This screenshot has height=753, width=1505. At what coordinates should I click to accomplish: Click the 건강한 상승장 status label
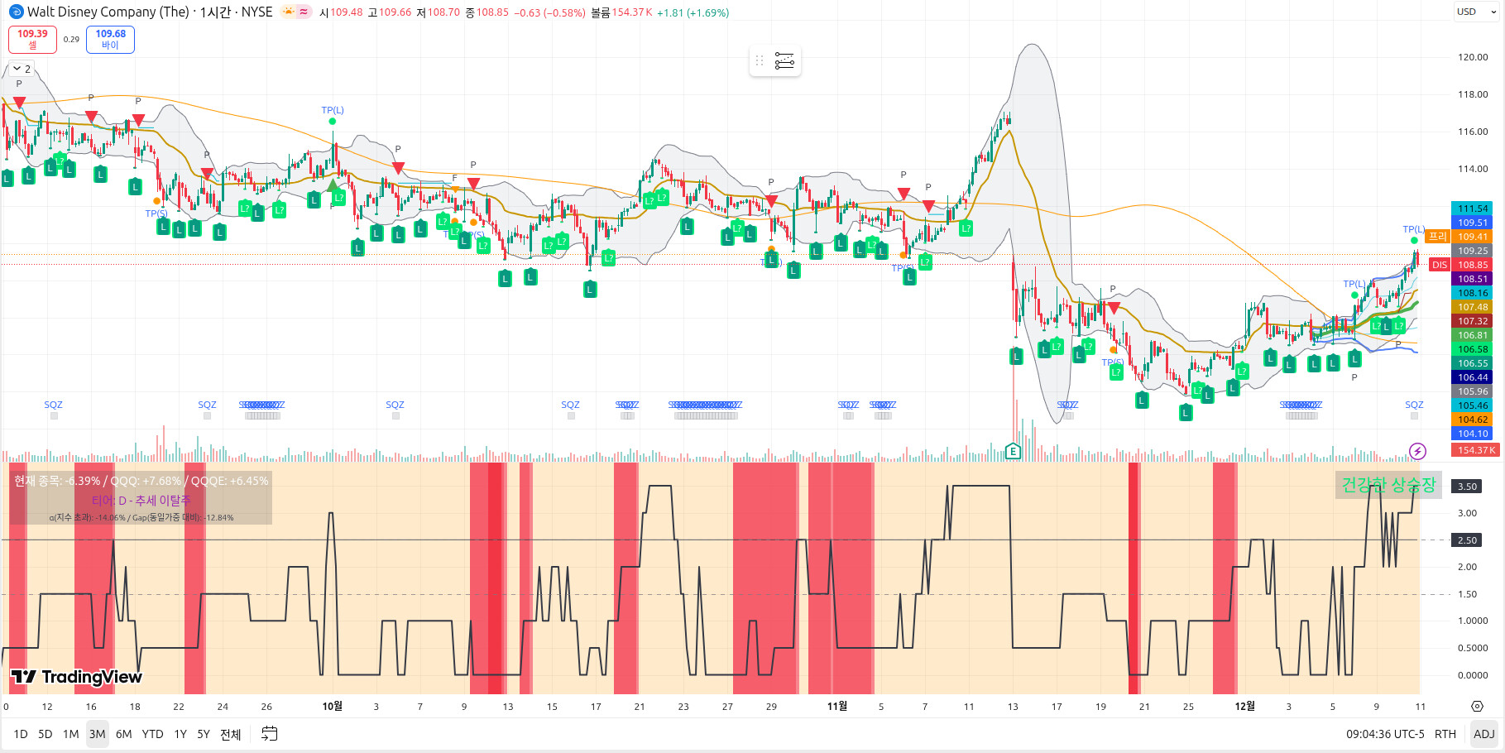click(x=1388, y=486)
